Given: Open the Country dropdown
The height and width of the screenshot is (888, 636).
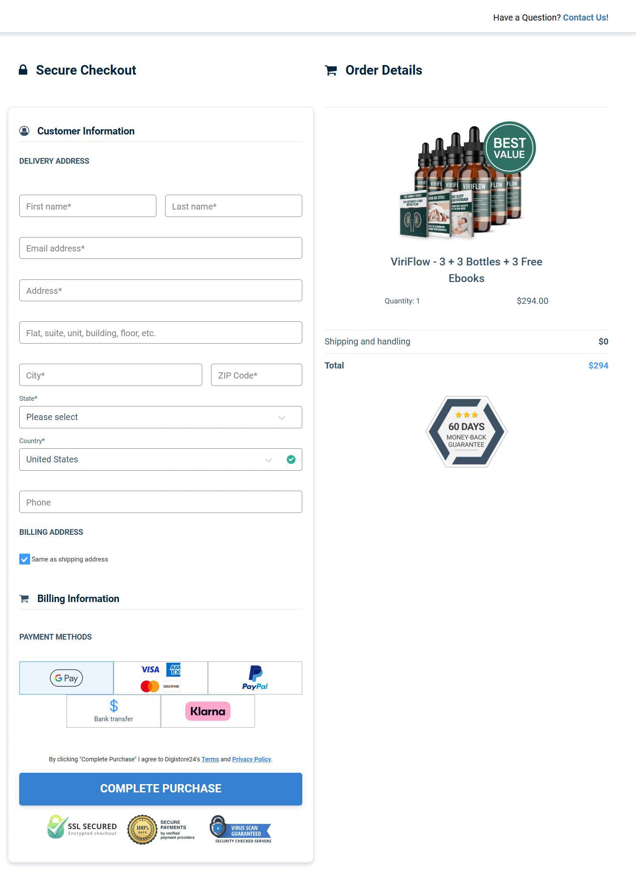Looking at the screenshot, I should [x=161, y=459].
